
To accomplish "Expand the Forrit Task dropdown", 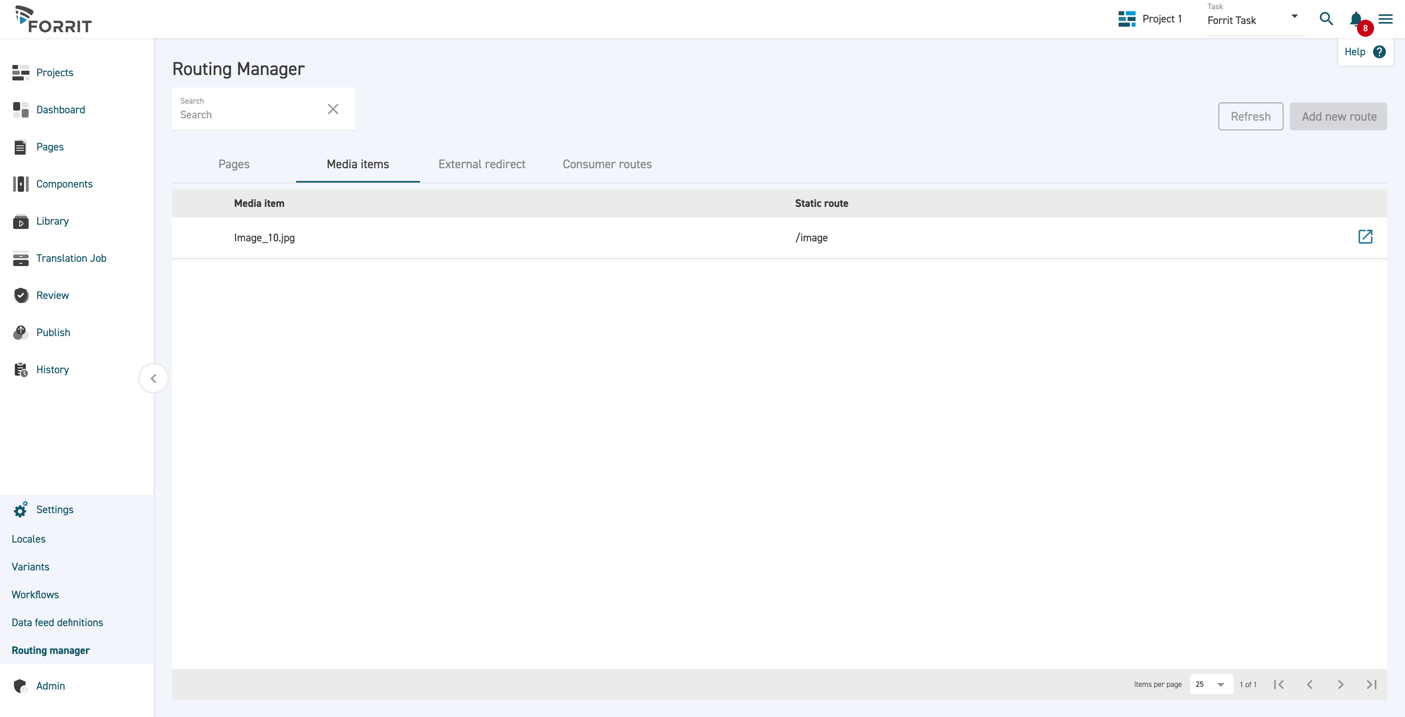I will [1294, 16].
